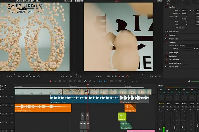
Task: Open the Transition tab in Inspector
Action: pyautogui.click(x=191, y=2)
